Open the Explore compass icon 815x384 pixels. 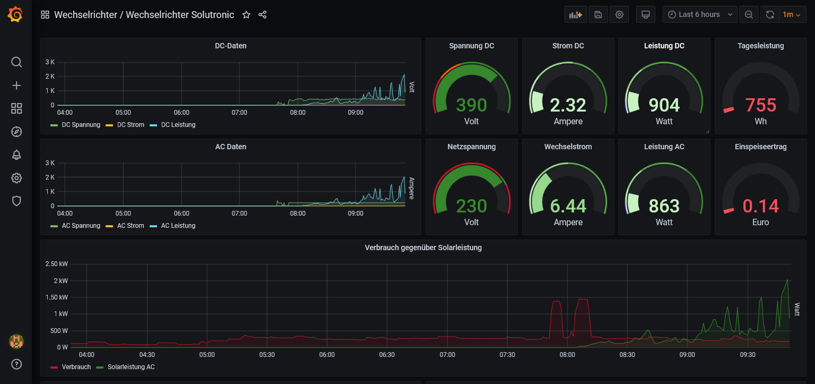click(x=16, y=132)
